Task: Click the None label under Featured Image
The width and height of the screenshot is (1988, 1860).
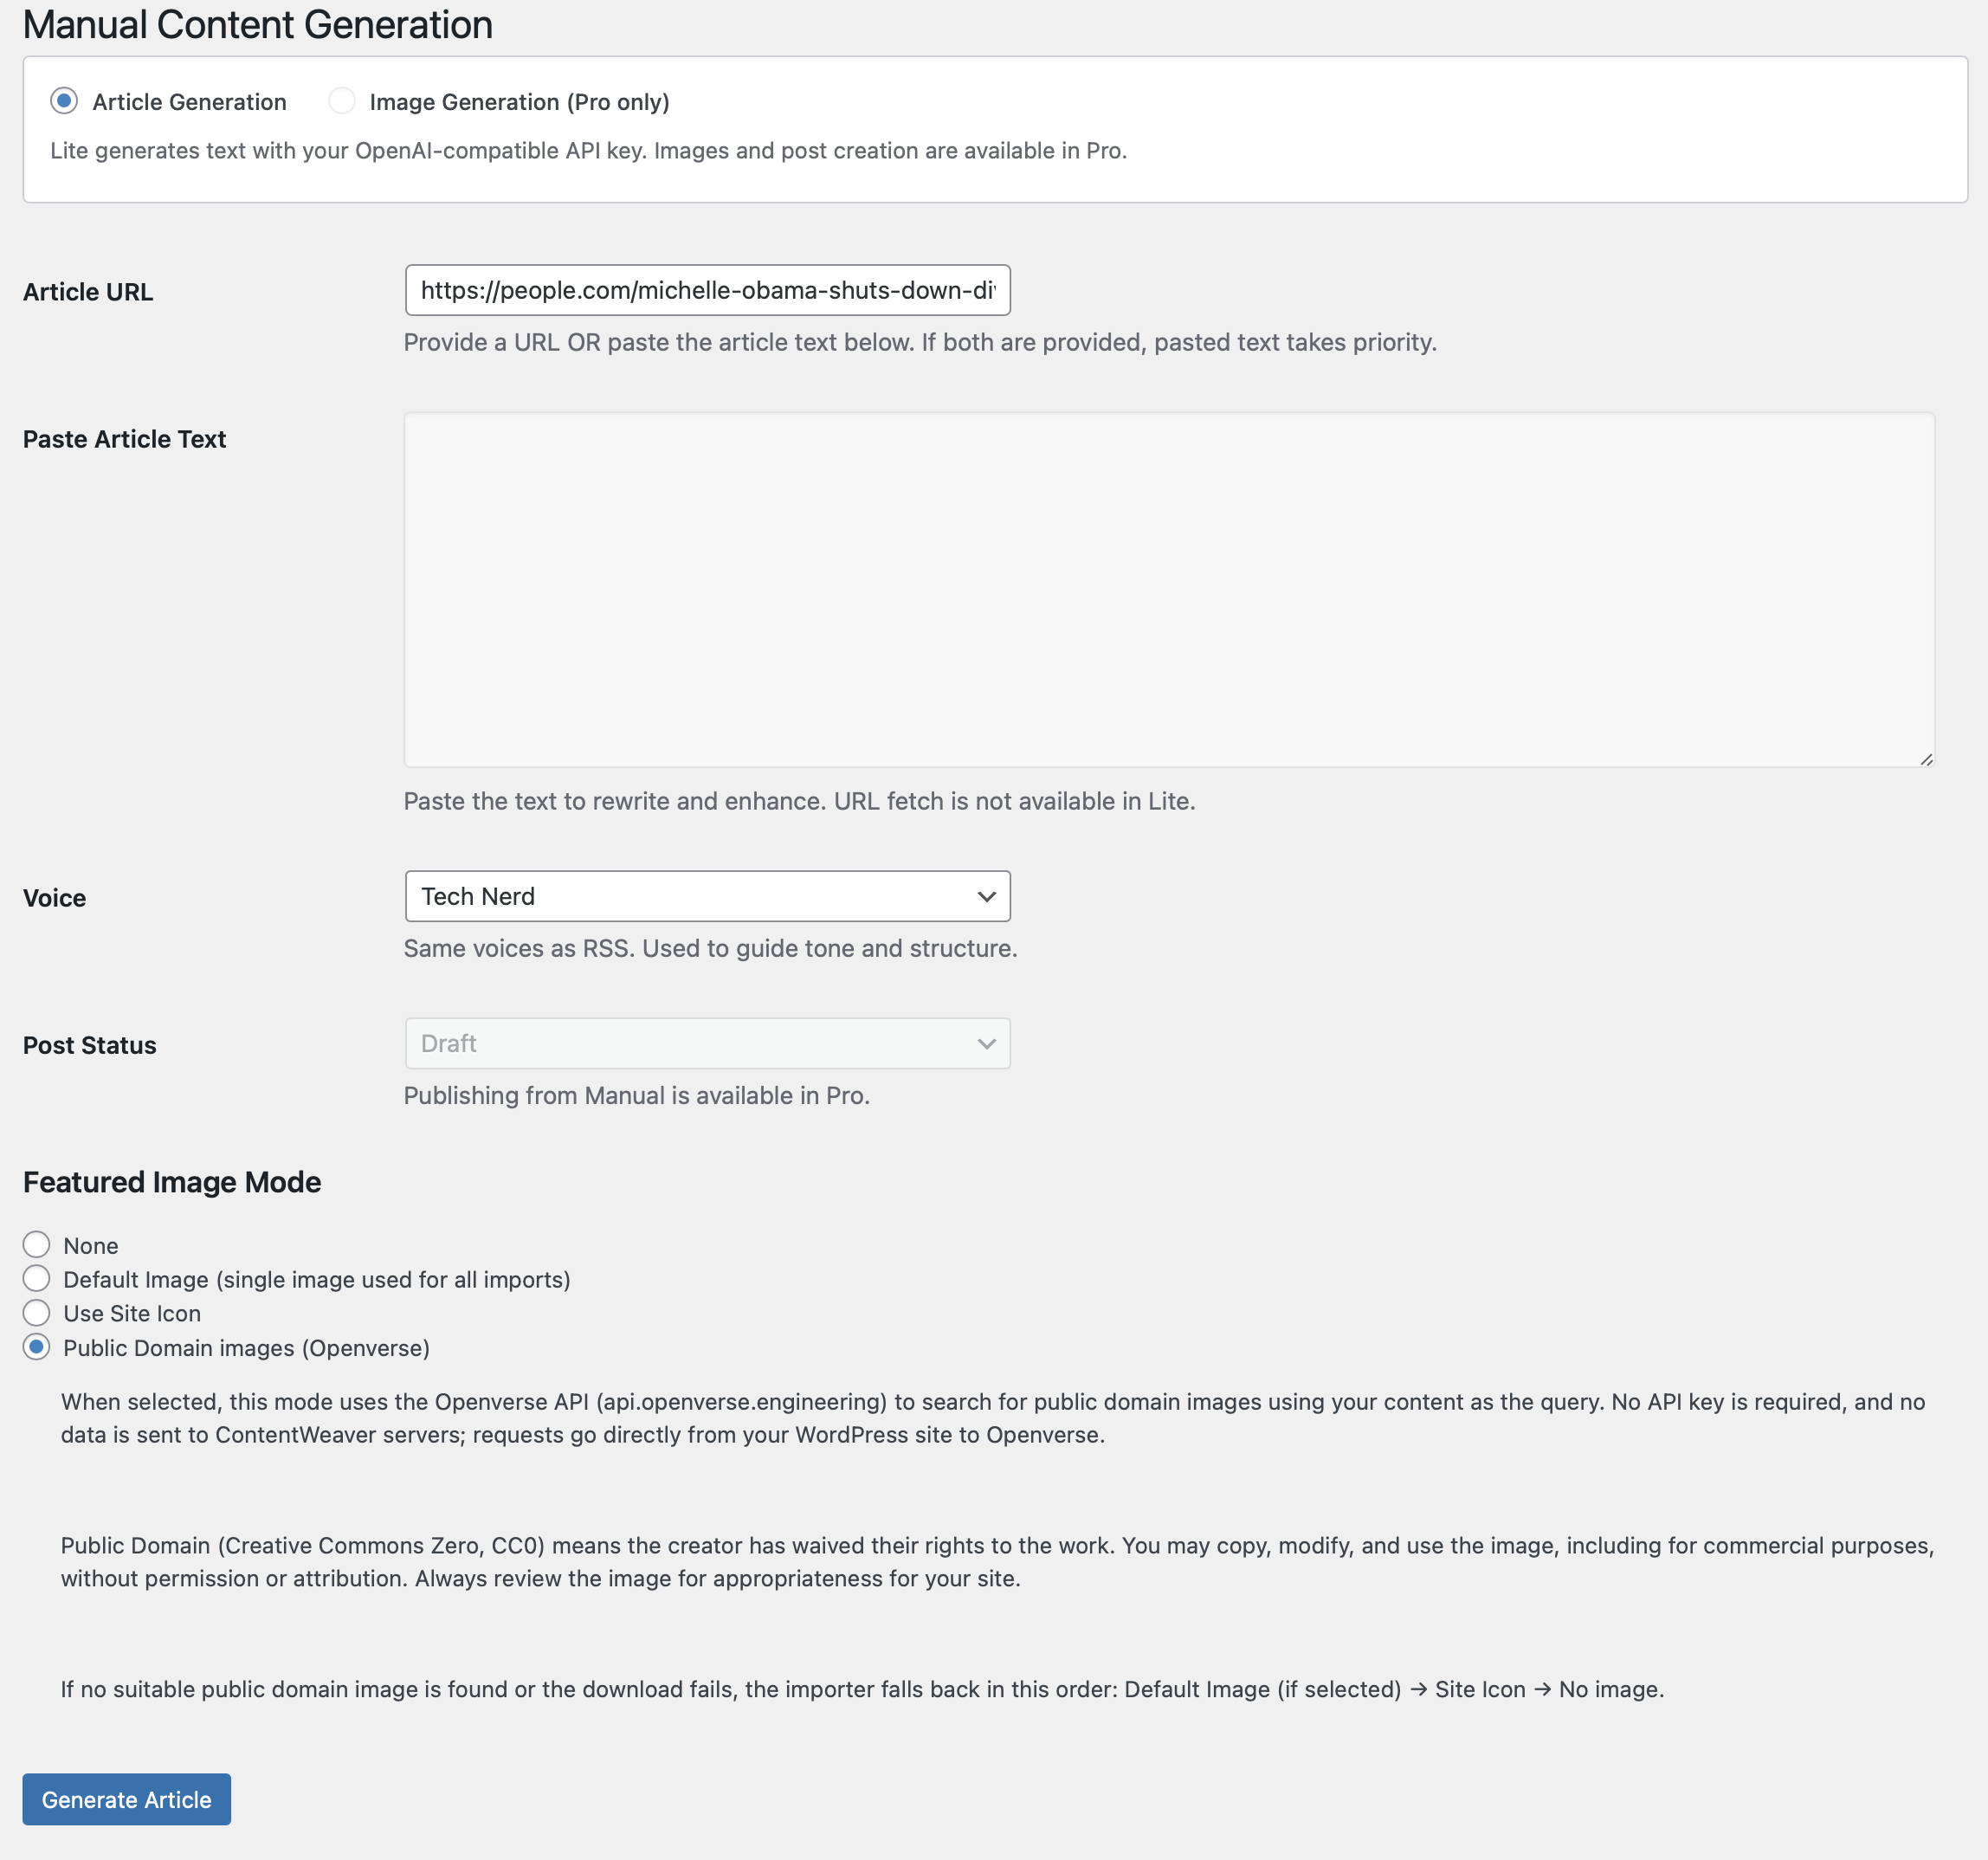Action: (91, 1245)
